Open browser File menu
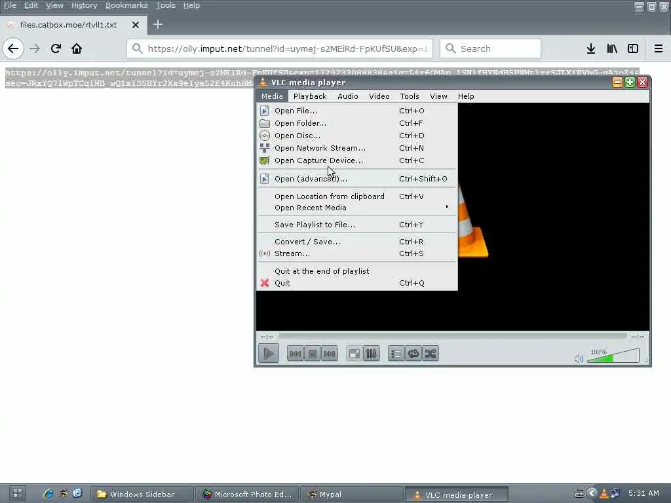 [x=10, y=5]
